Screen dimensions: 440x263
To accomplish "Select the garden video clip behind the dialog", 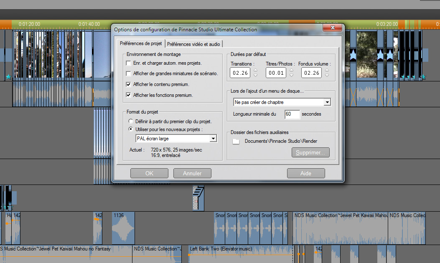I will [x=367, y=54].
